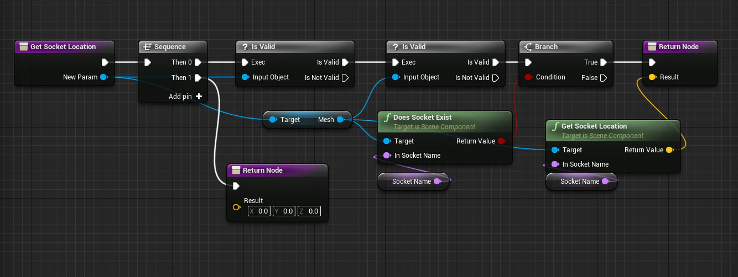Select the Sequence node by its title text
Viewport: 738px width, 277px height.
(170, 47)
